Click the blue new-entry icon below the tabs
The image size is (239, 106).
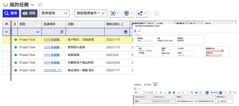(135, 89)
